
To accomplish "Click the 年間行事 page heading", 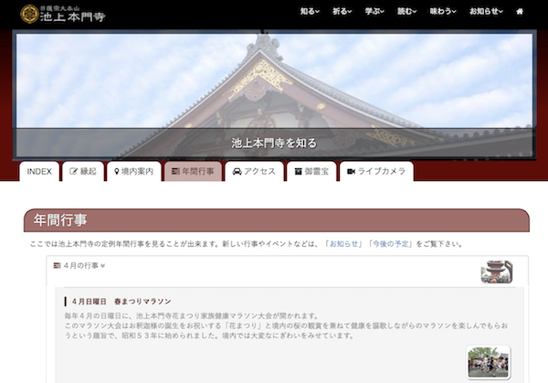I will (x=60, y=220).
